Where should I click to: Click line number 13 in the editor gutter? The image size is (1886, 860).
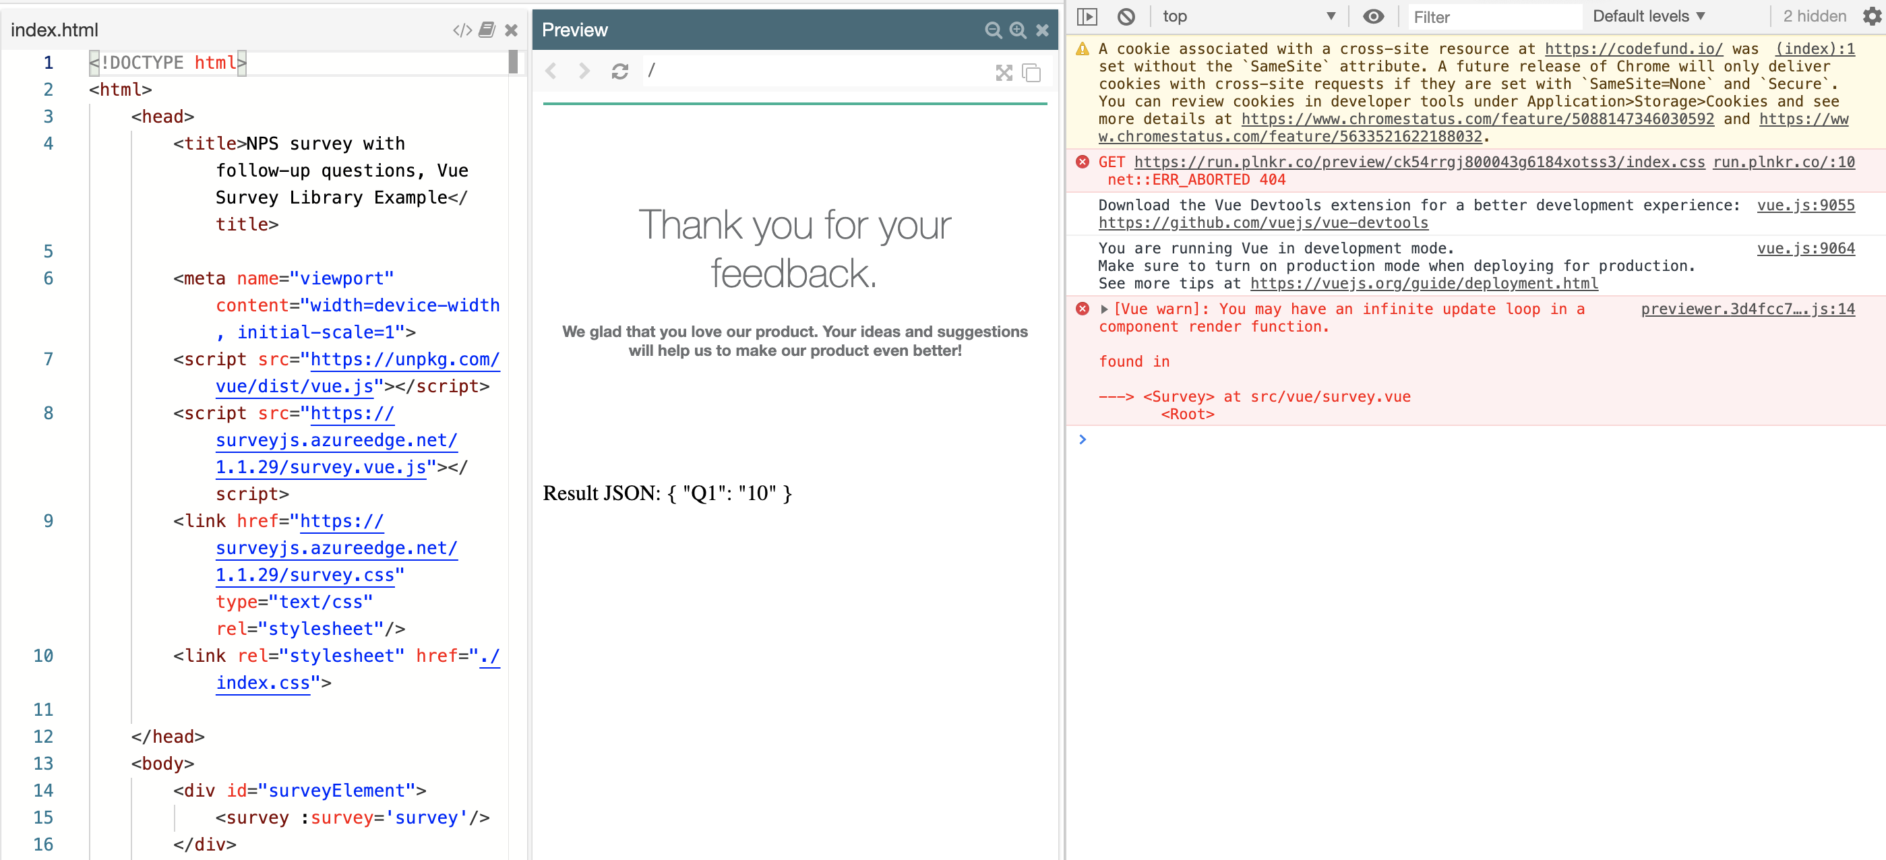42,764
